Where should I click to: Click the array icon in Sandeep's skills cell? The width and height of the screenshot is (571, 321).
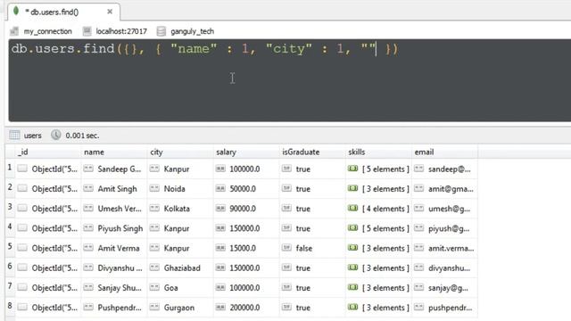coord(352,169)
